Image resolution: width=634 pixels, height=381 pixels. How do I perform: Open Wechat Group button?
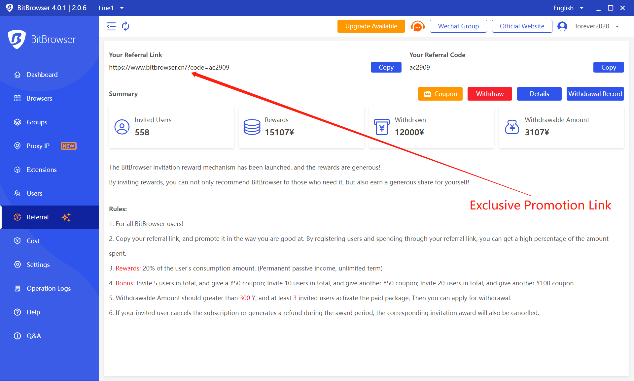(x=458, y=26)
